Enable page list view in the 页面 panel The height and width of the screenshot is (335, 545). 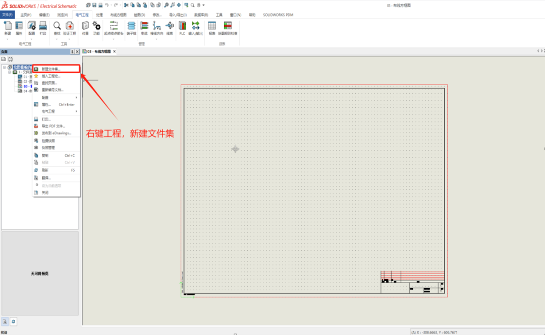point(5,59)
